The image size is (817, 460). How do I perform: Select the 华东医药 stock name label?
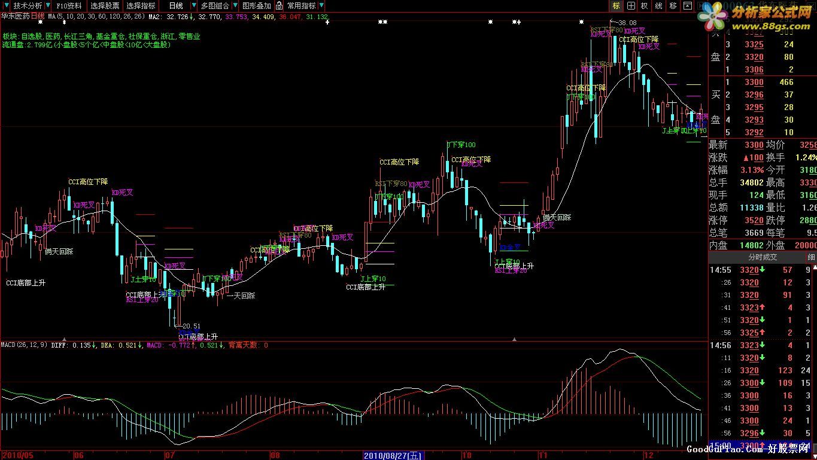pyautogui.click(x=15, y=17)
